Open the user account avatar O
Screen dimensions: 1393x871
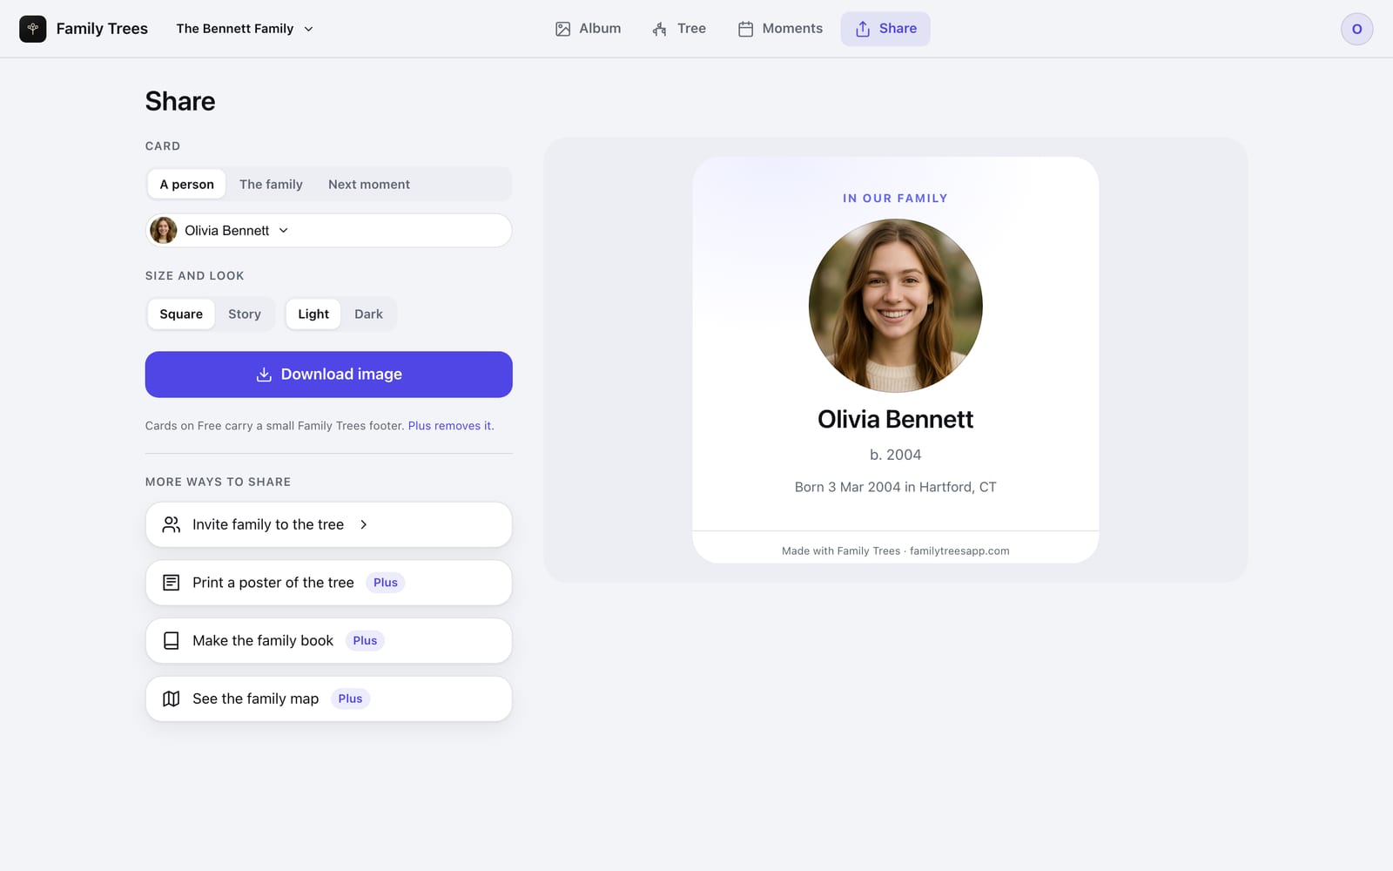pyautogui.click(x=1356, y=29)
